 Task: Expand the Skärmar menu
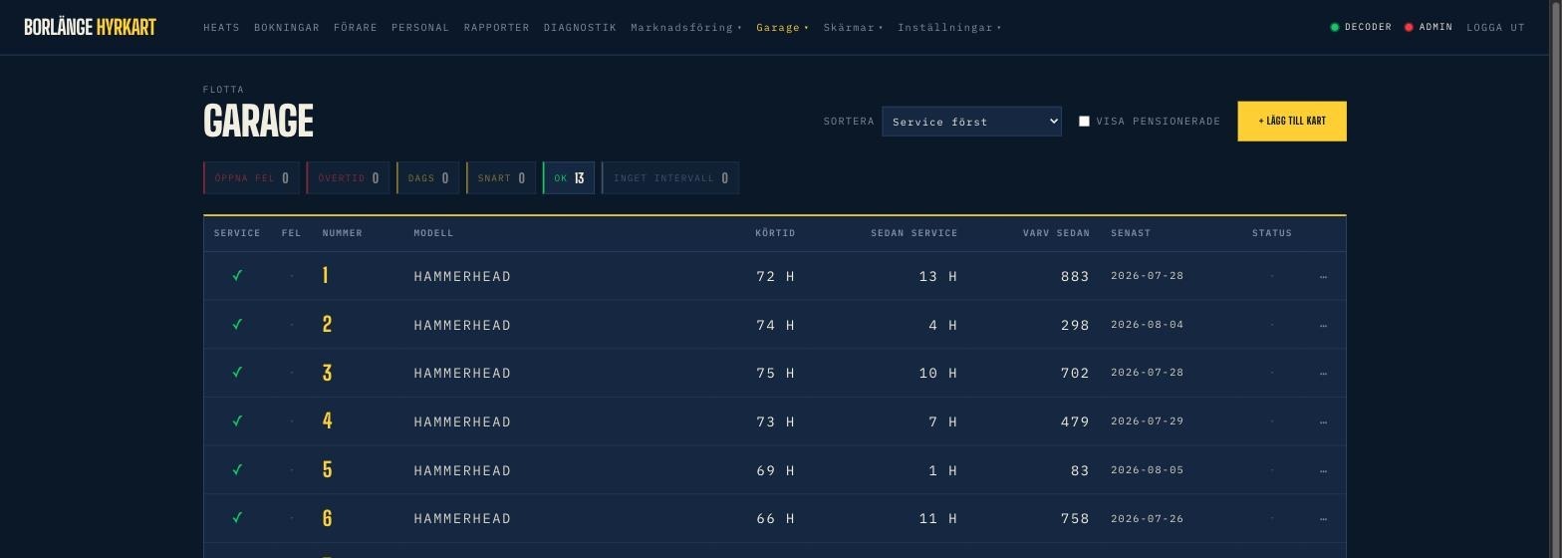[853, 27]
